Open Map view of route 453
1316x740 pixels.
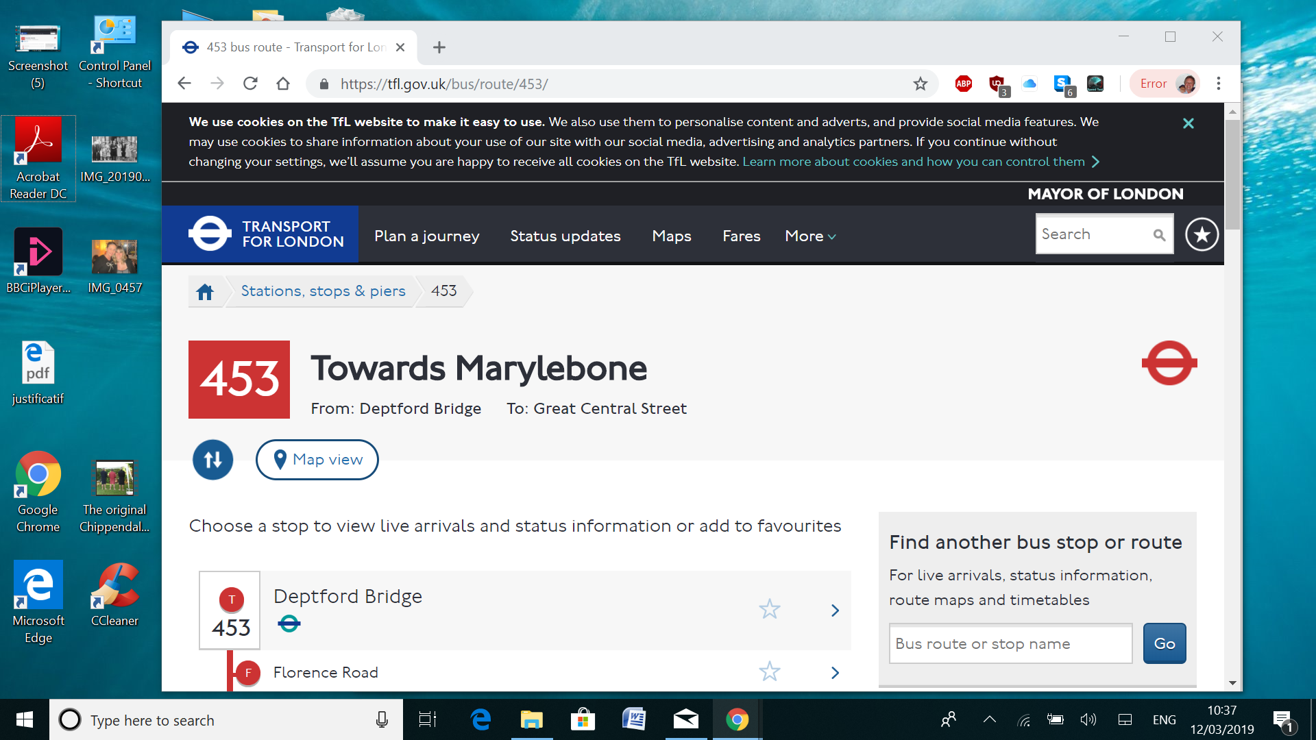(x=317, y=460)
